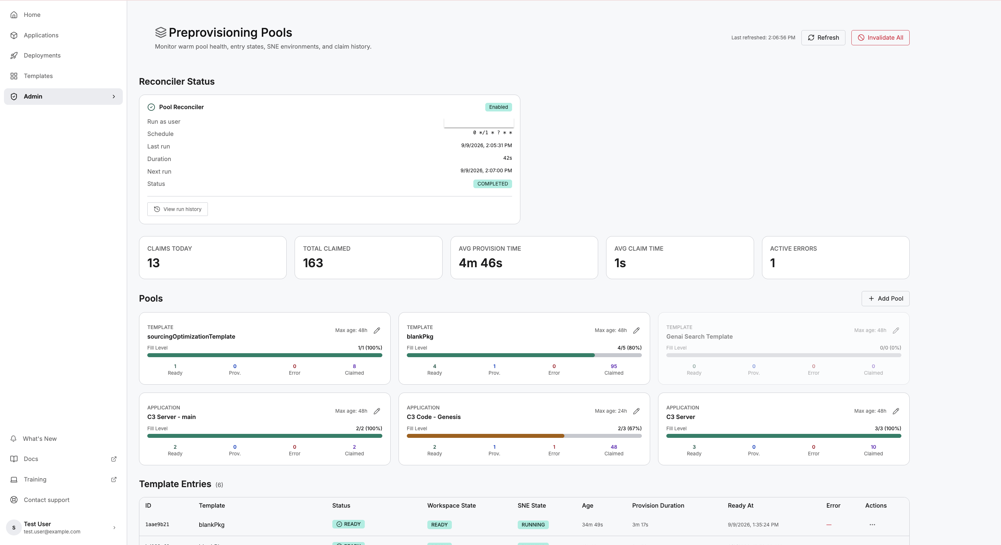Click the RUNNING SNE state badge

(x=533, y=525)
